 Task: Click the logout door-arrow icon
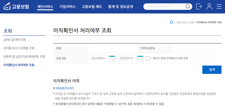[199, 6]
